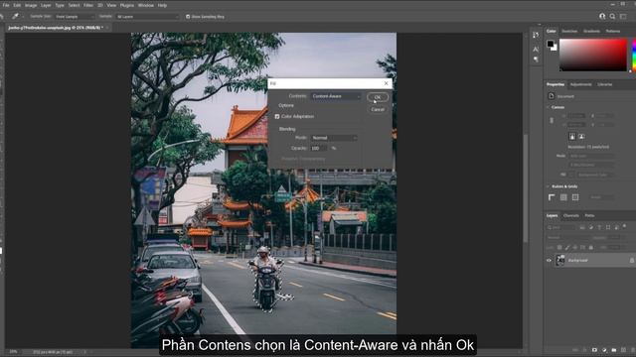This screenshot has width=636, height=357.
Task: Click the new group folder icon
Action: [614, 350]
